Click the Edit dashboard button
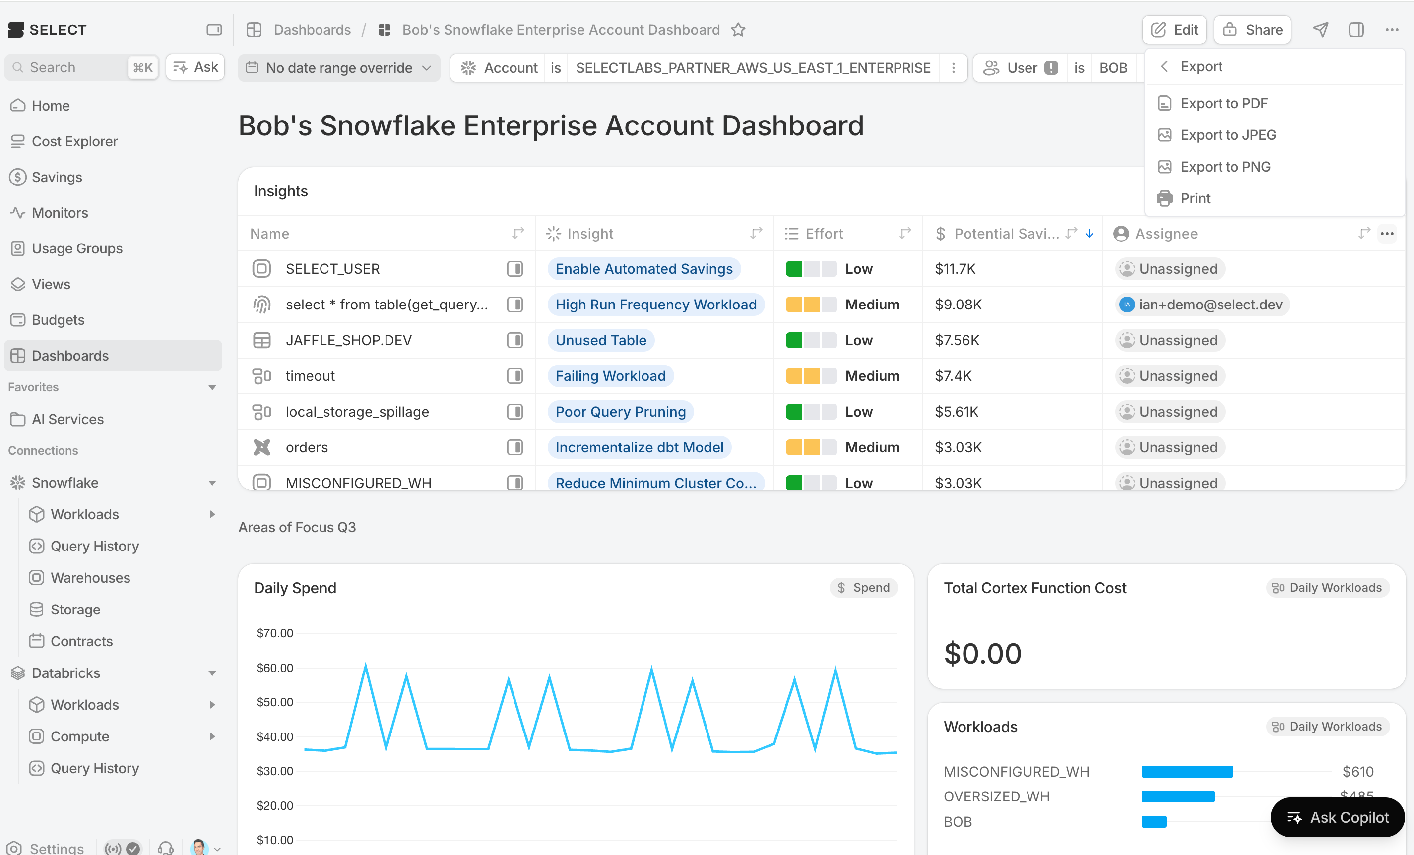The image size is (1414, 855). [1174, 30]
